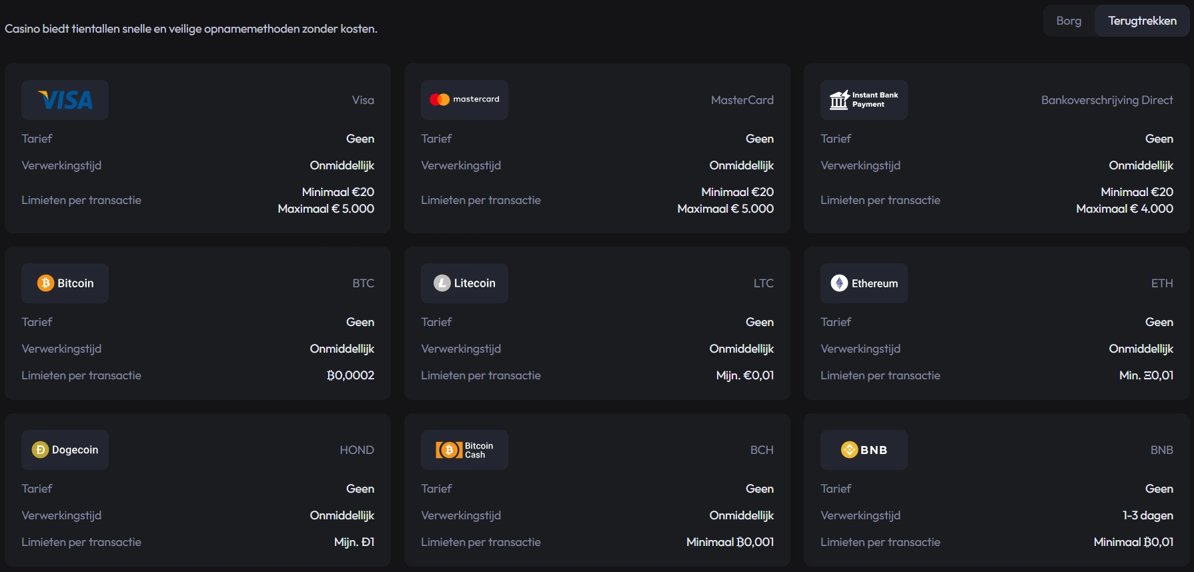The image size is (1194, 572).
Task: Click the 'LTC' ticker label
Action: tap(764, 283)
